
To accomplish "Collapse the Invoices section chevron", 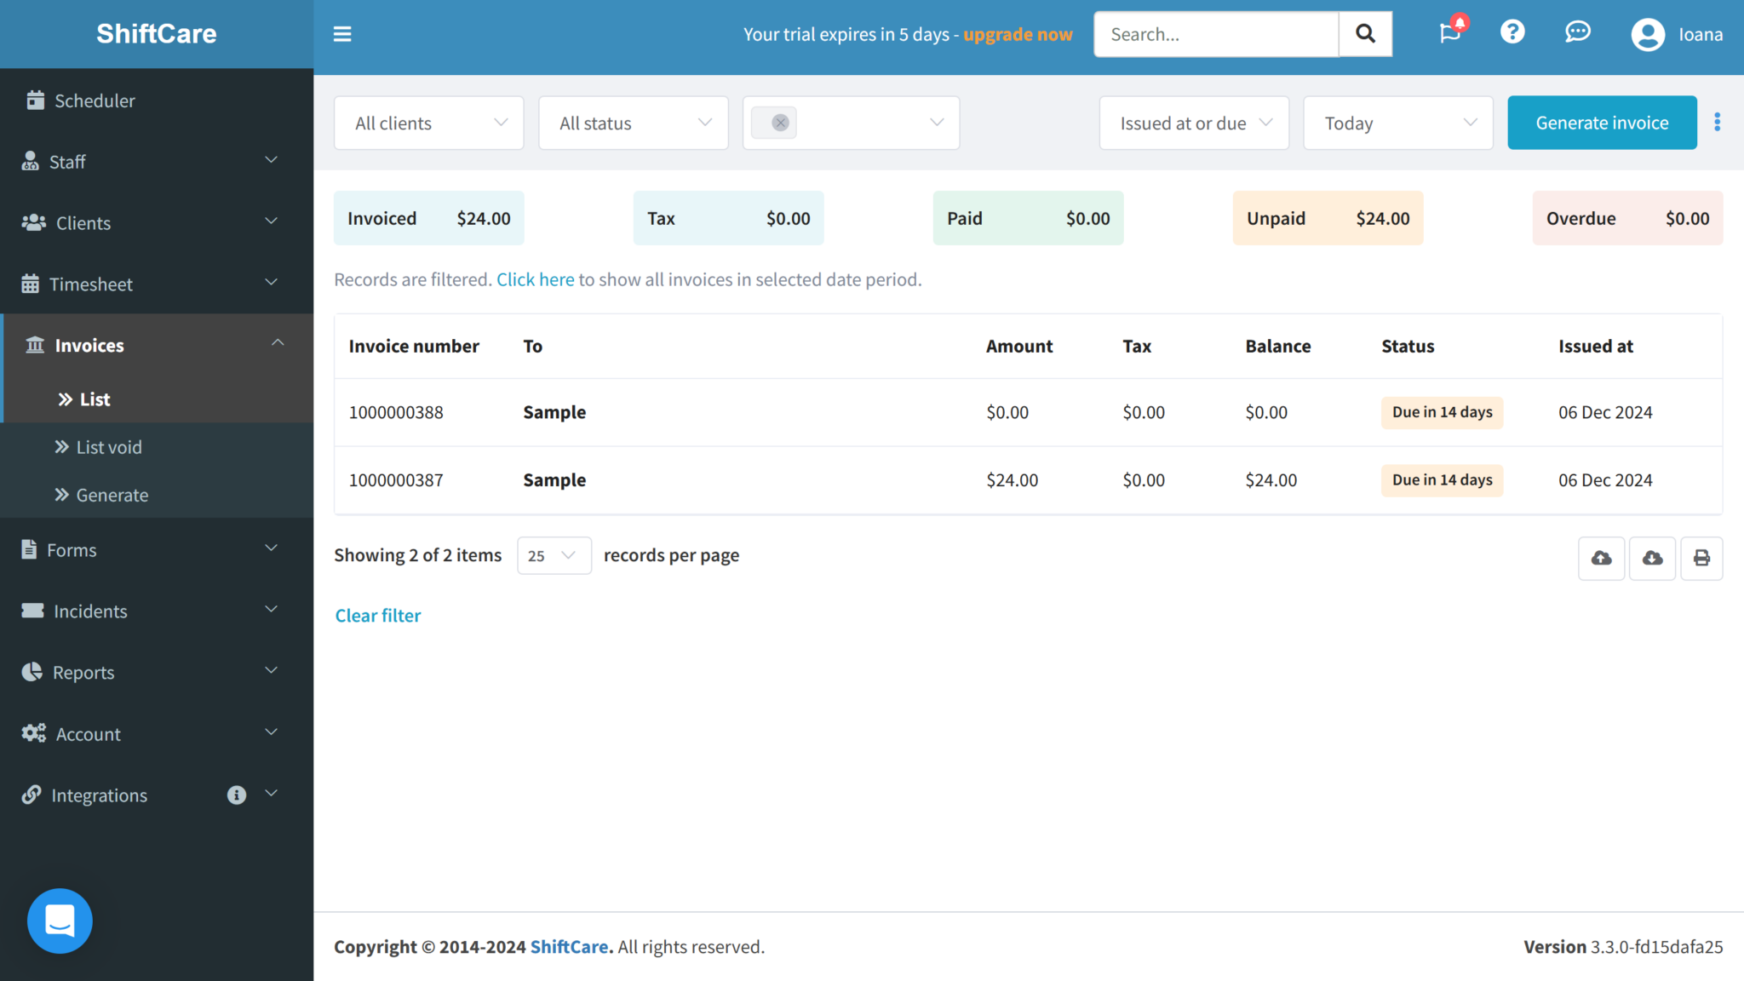I will 278,342.
